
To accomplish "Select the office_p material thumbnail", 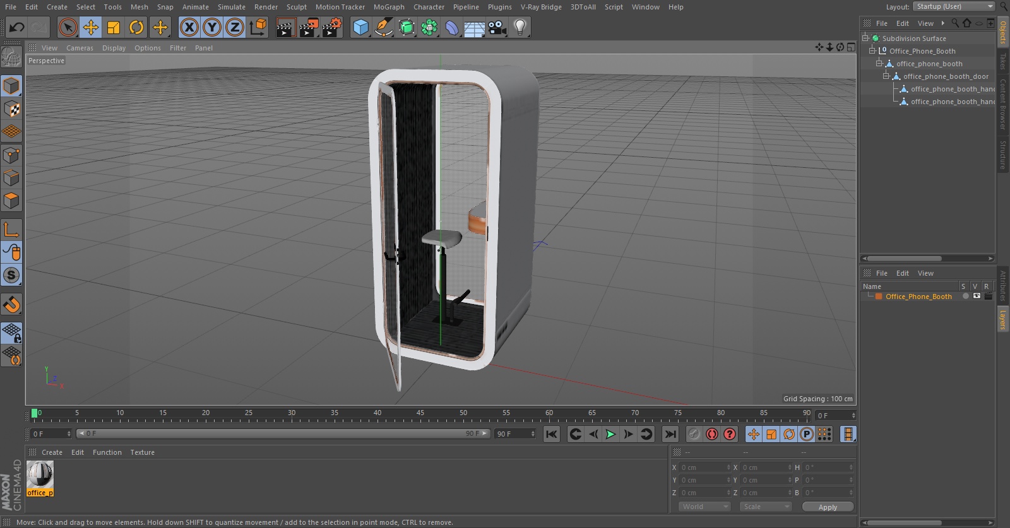I will pyautogui.click(x=40, y=479).
